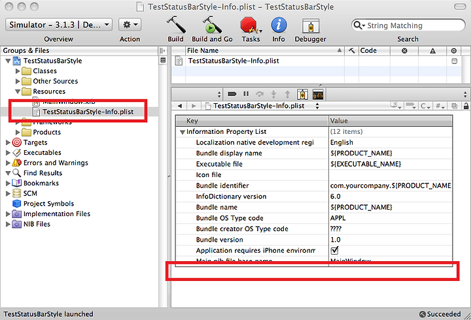Open the # included files popup

point(440,106)
